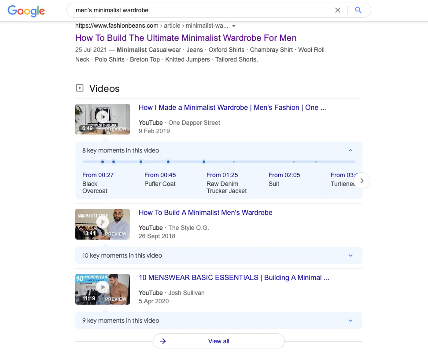
Task: Open the fashionbeans.com breadcrumb dropdown arrow
Action: [x=234, y=26]
